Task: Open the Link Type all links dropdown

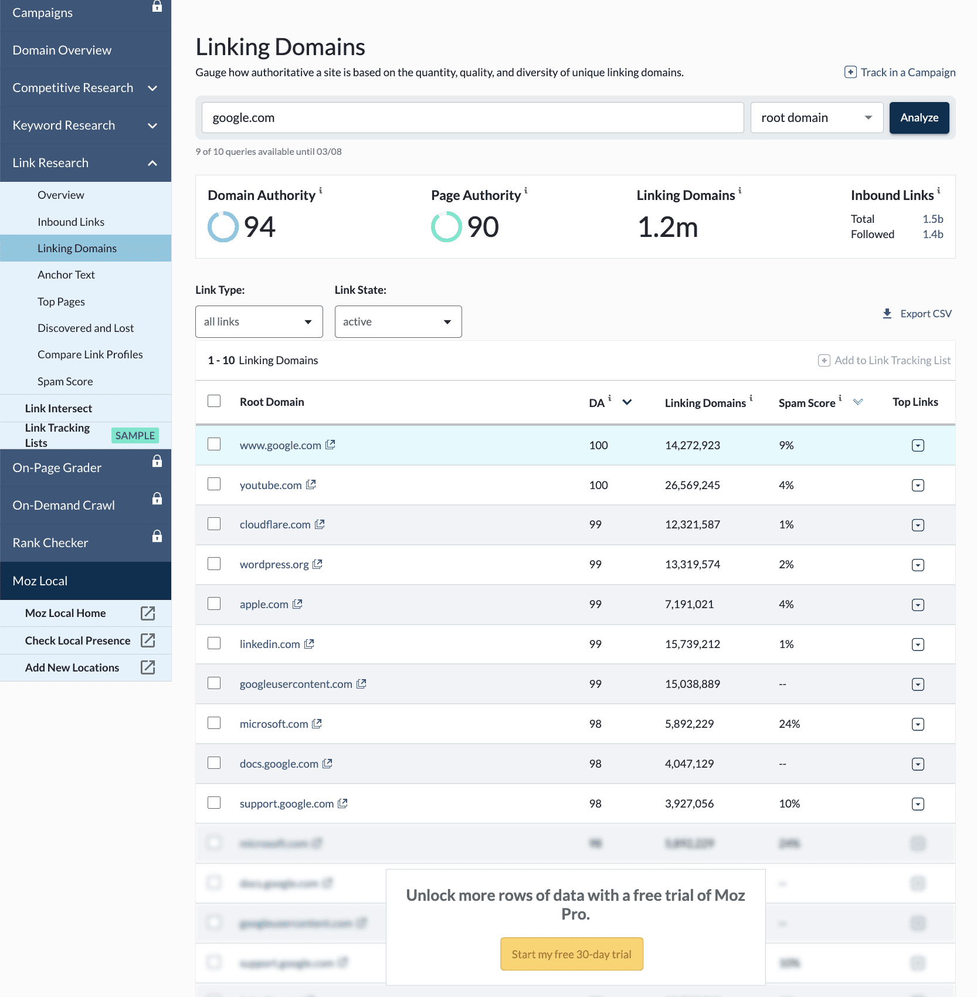Action: [259, 321]
